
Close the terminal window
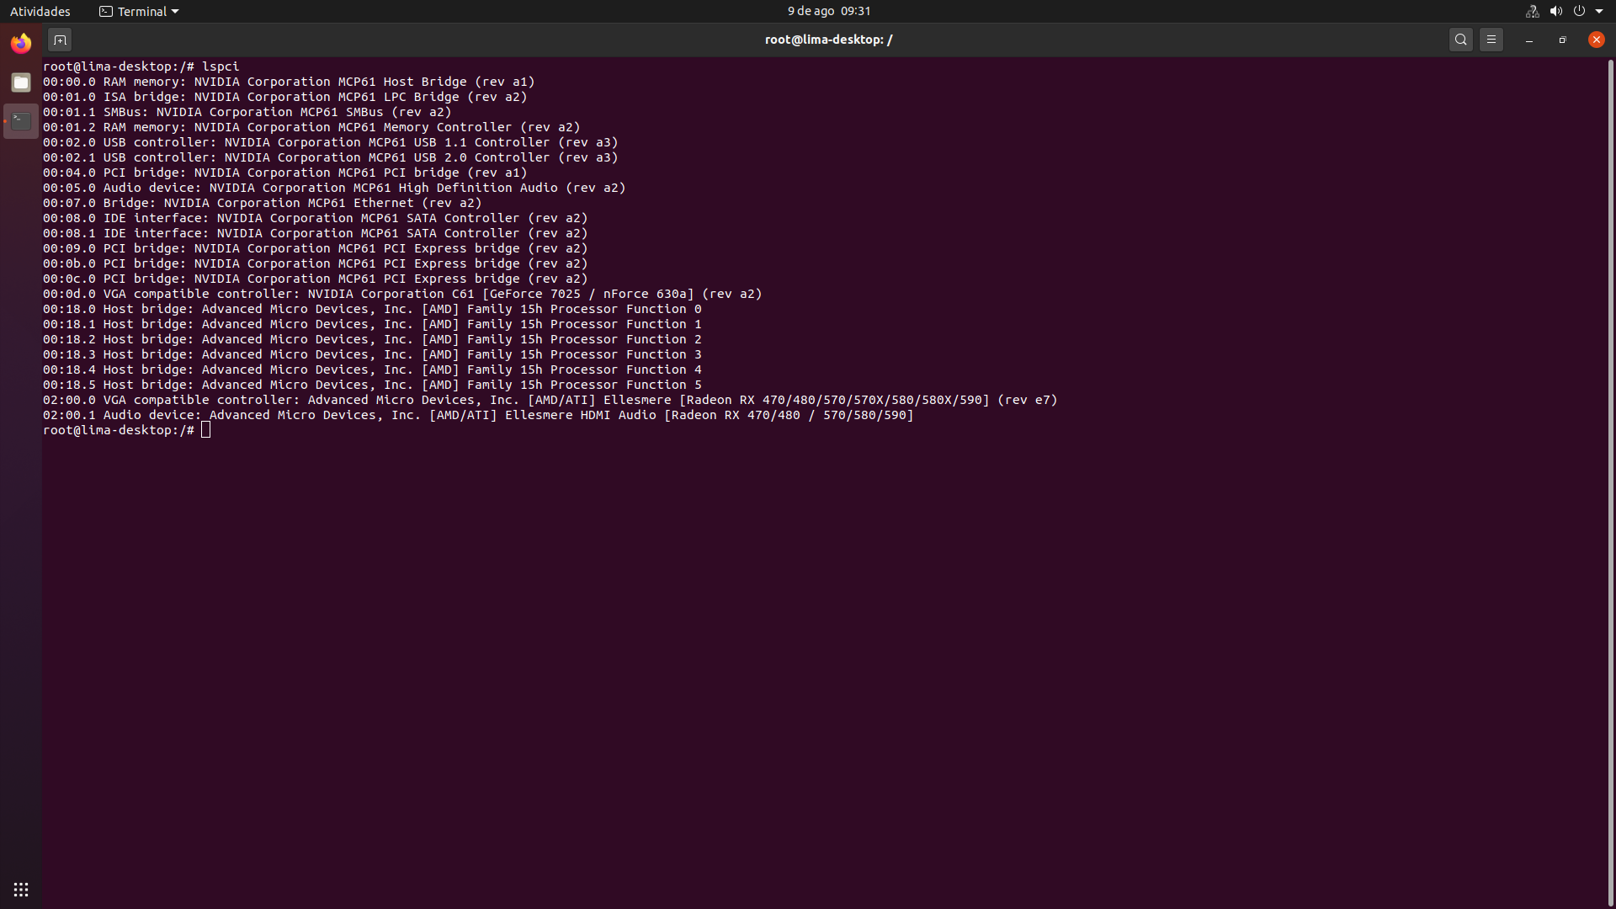point(1597,40)
